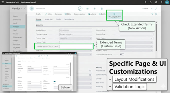Select Vendors in sidebar
The width and height of the screenshot is (170, 93).
tap(17, 27)
